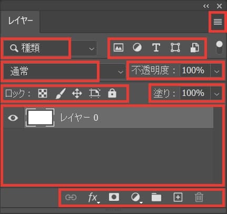Toggle the lock all padlock icon
227x214 pixels.
(112, 93)
